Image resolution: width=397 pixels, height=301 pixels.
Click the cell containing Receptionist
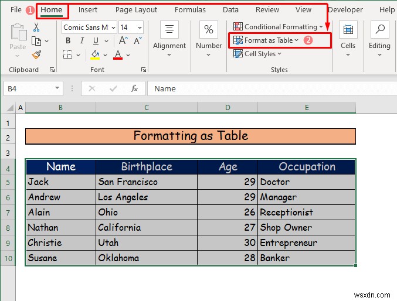[307, 212]
